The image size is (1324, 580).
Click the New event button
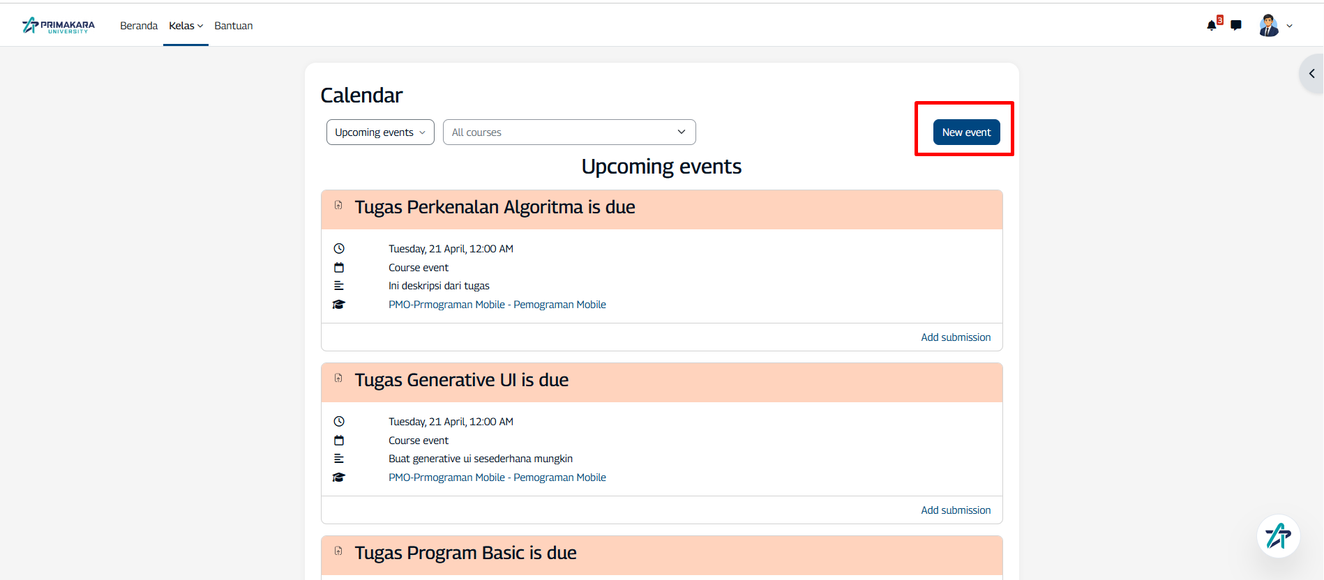coord(966,132)
